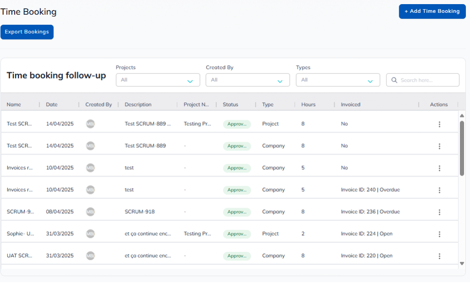Focus the Search here input field
470x283 pixels.
[427, 80]
